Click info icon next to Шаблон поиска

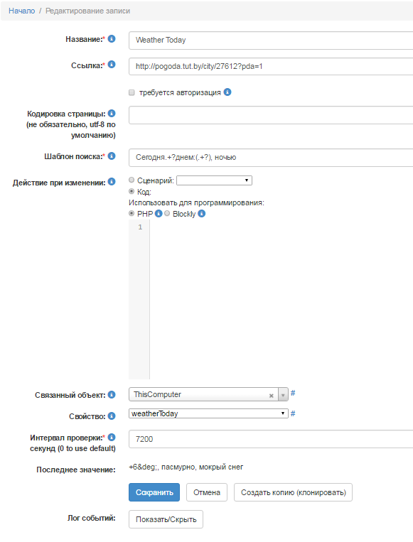click(112, 156)
